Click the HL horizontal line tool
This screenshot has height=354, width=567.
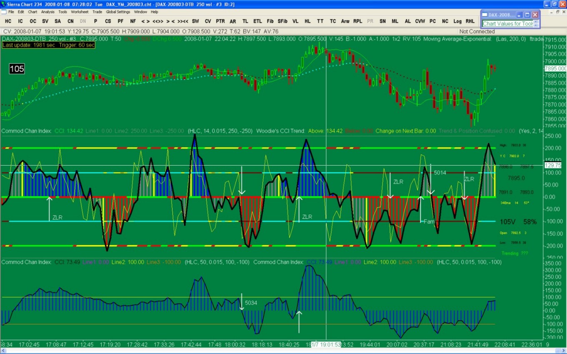(307, 21)
